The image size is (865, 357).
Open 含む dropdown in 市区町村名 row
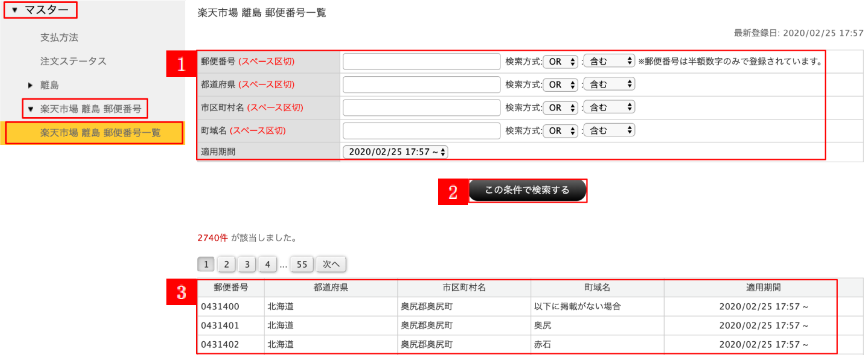(x=609, y=107)
